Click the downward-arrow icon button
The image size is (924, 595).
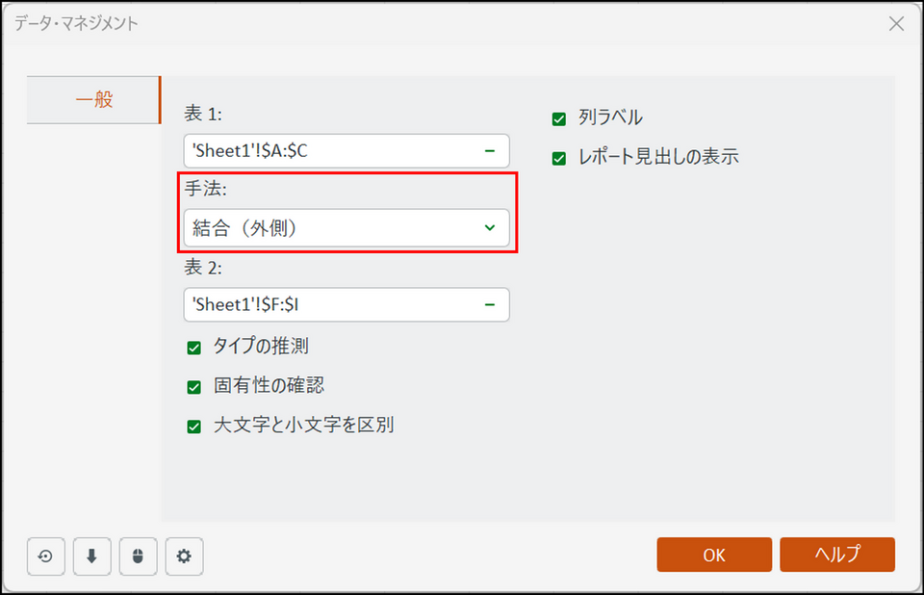point(92,556)
